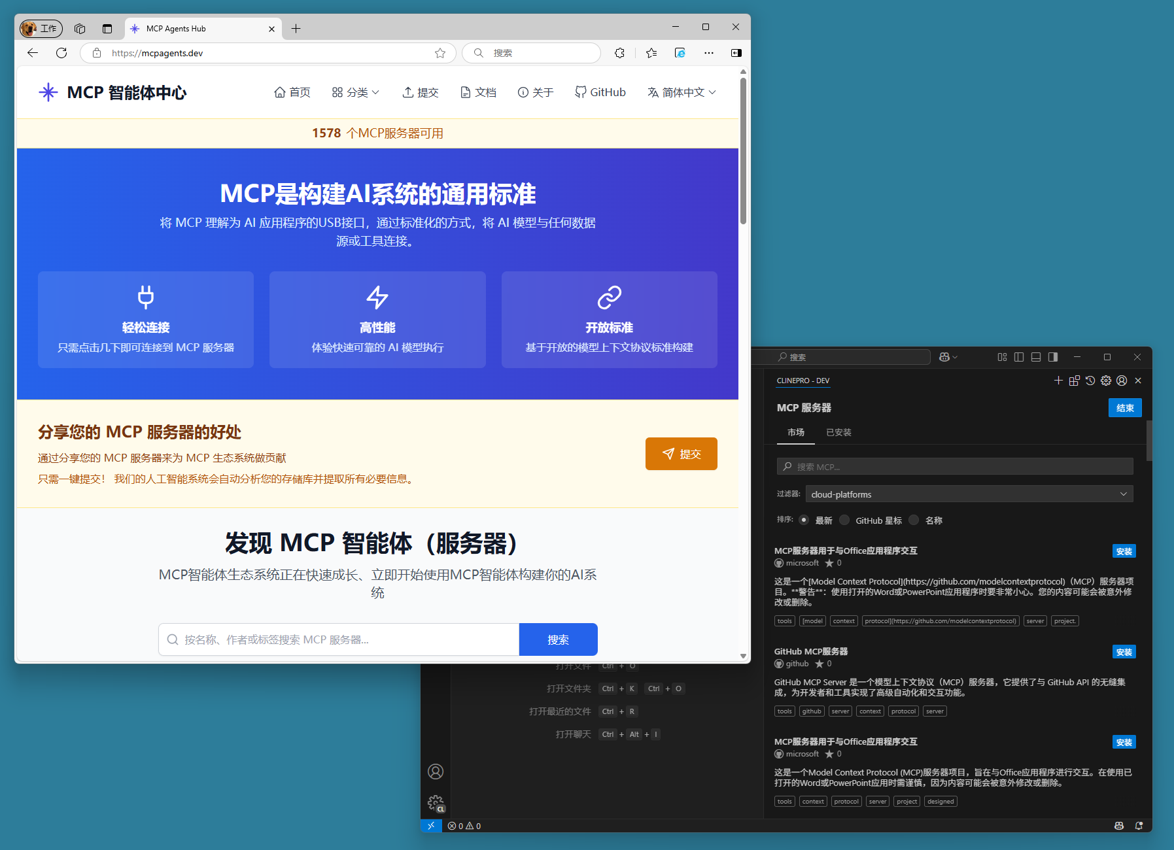Click the browser extensions puzzle icon

[x=619, y=53]
